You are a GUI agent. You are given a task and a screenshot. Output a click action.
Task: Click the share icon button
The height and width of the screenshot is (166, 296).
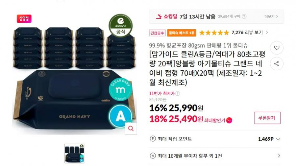coord(277,64)
